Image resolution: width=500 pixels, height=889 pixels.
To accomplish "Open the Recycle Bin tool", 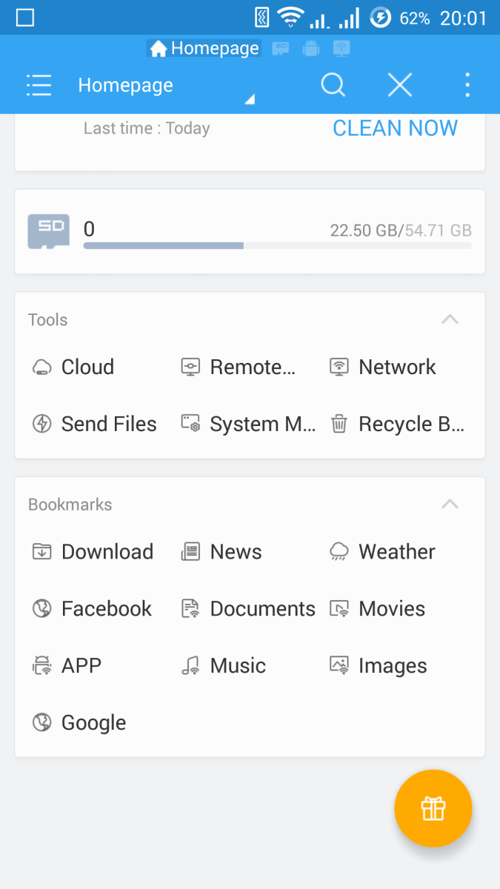I will 397,424.
